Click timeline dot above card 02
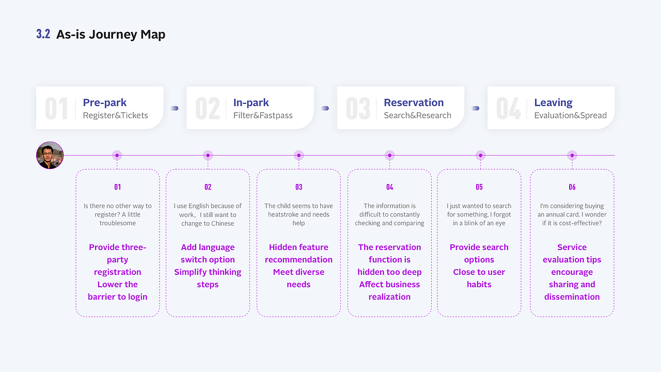The height and width of the screenshot is (372, 661). pos(208,155)
